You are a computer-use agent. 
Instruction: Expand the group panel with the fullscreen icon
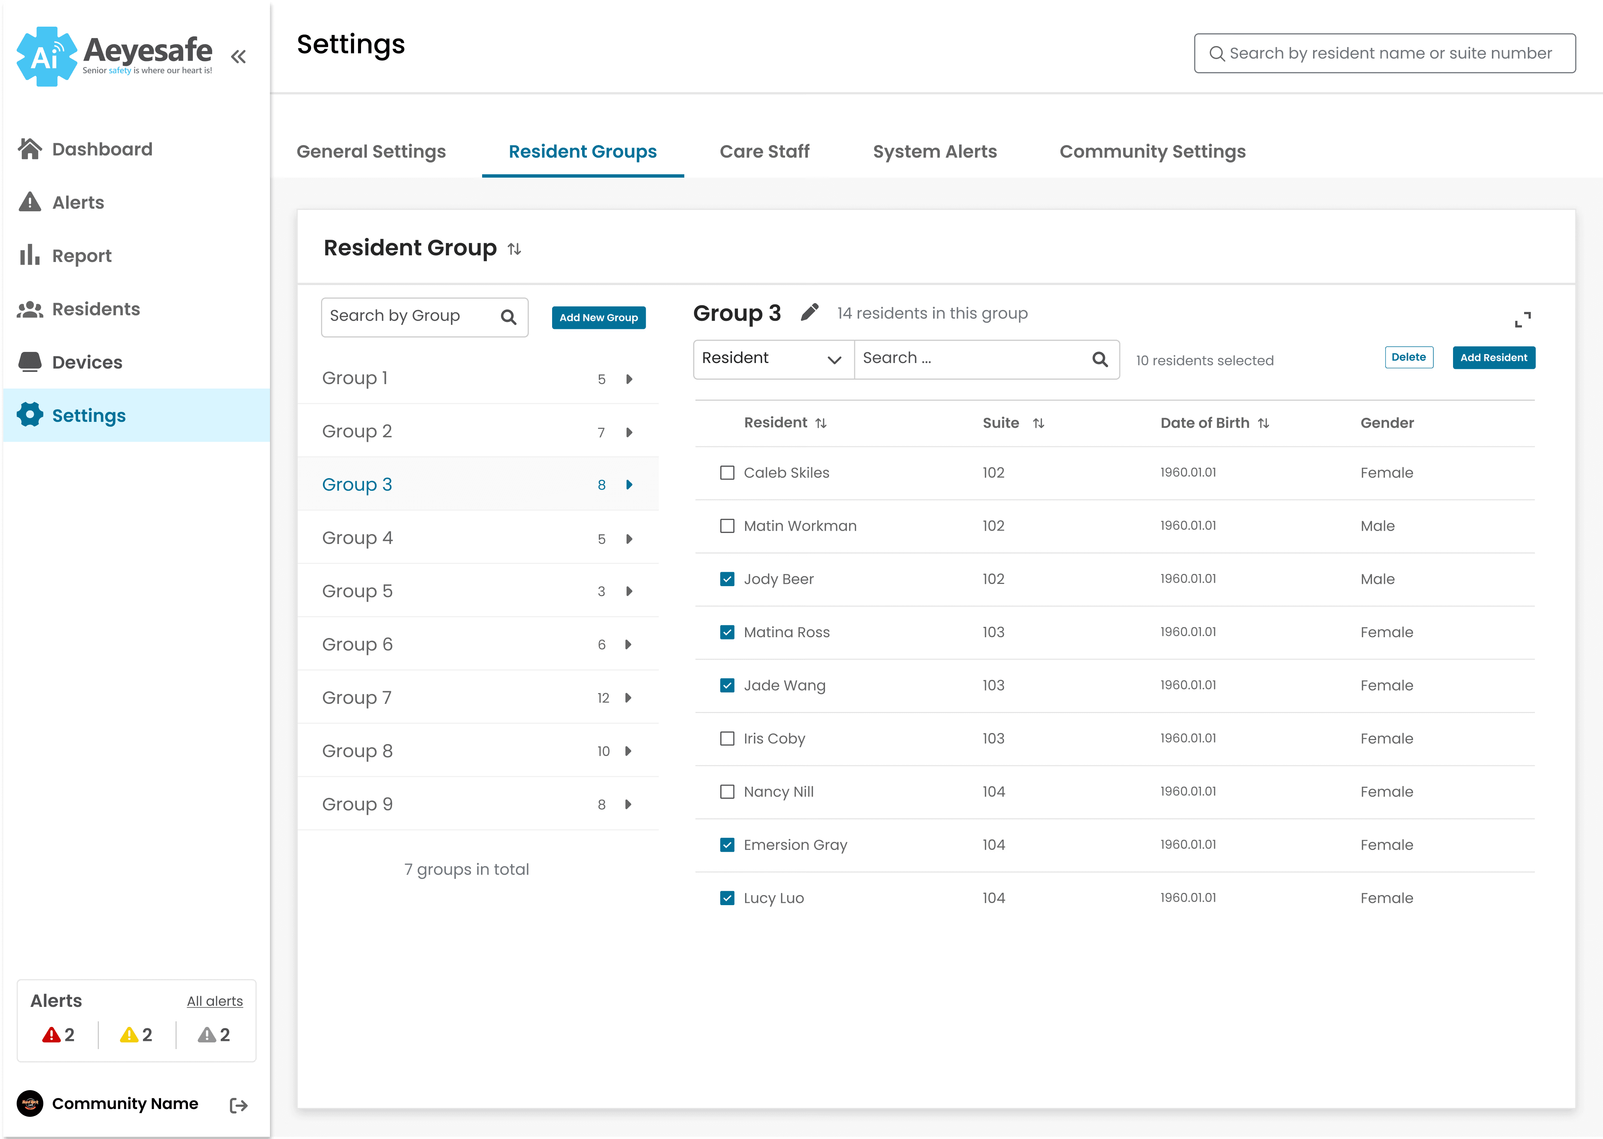point(1522,320)
